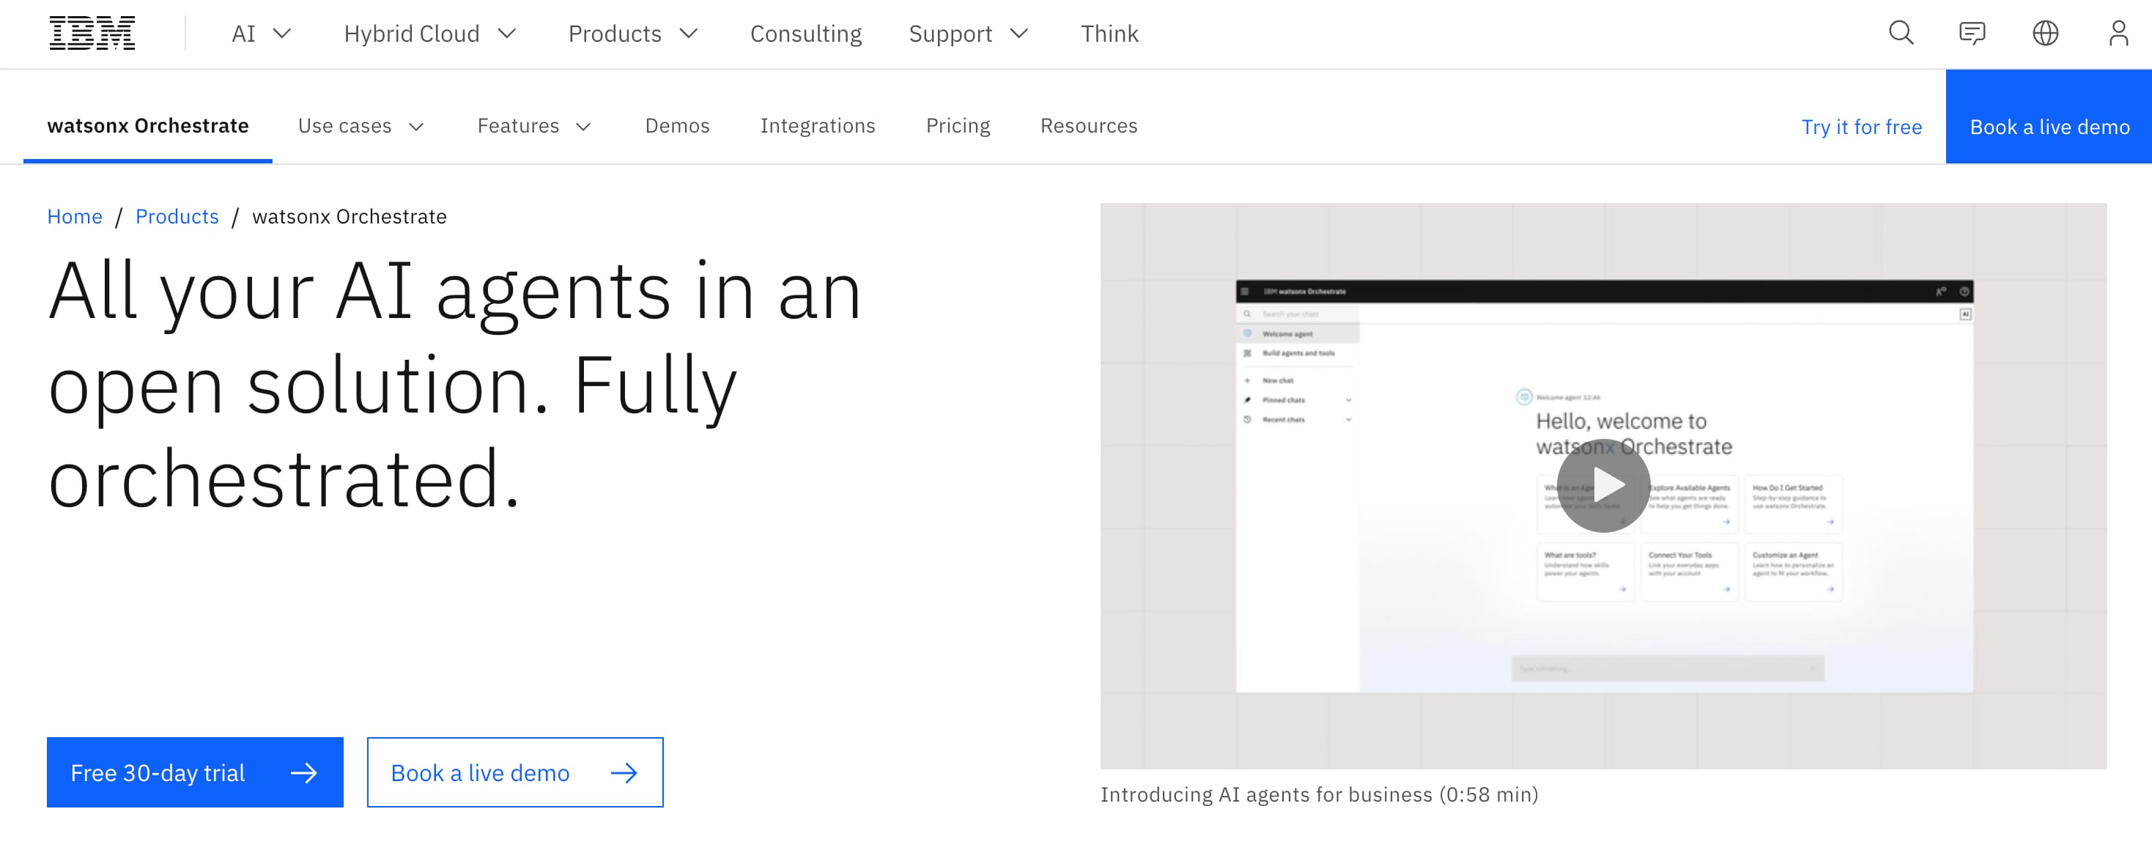
Task: Switch to the Demos tab
Action: [677, 125]
